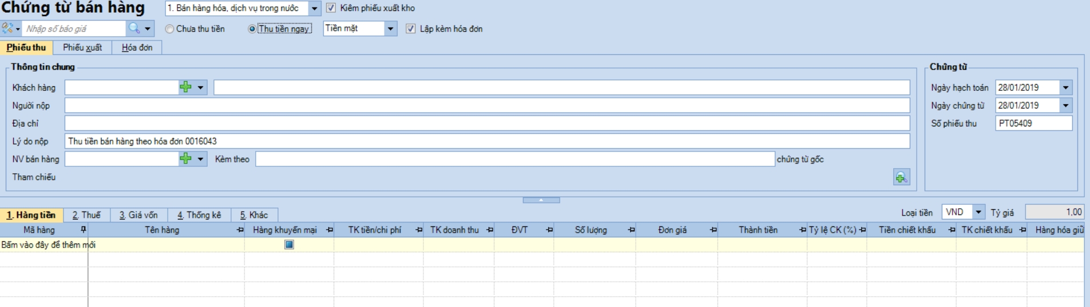The height and width of the screenshot is (307, 1090).
Task: Click the magnifier search icon for quotation number
Action: click(x=134, y=28)
